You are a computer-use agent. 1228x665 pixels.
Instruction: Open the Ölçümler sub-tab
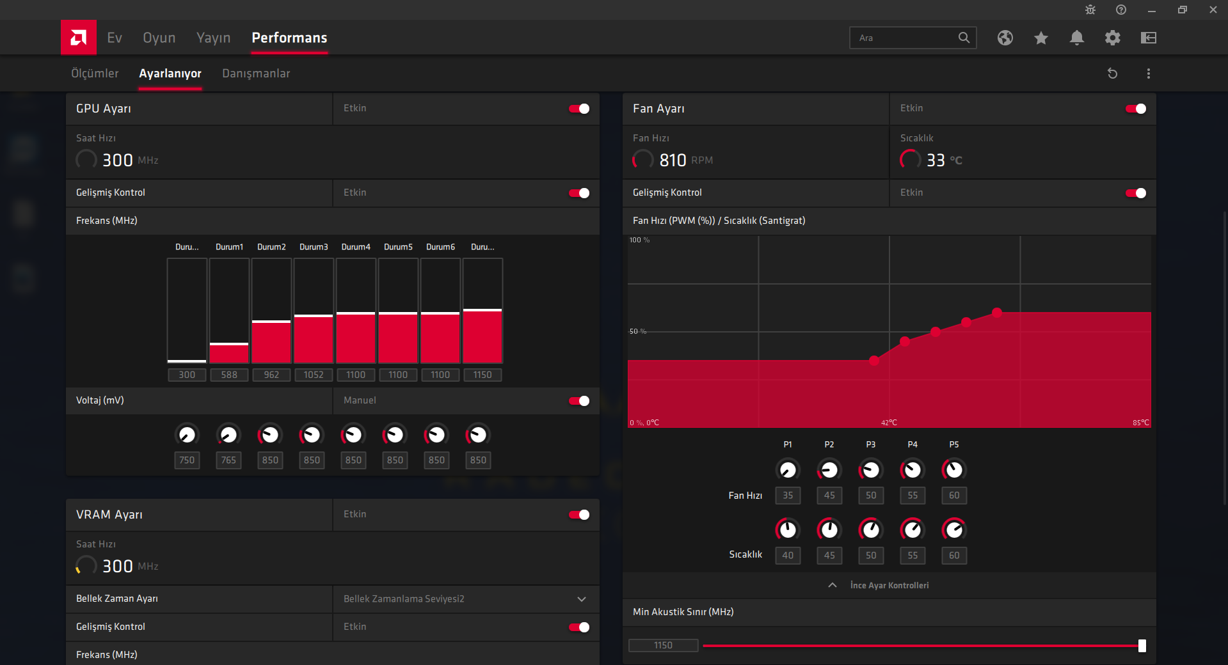click(x=95, y=74)
